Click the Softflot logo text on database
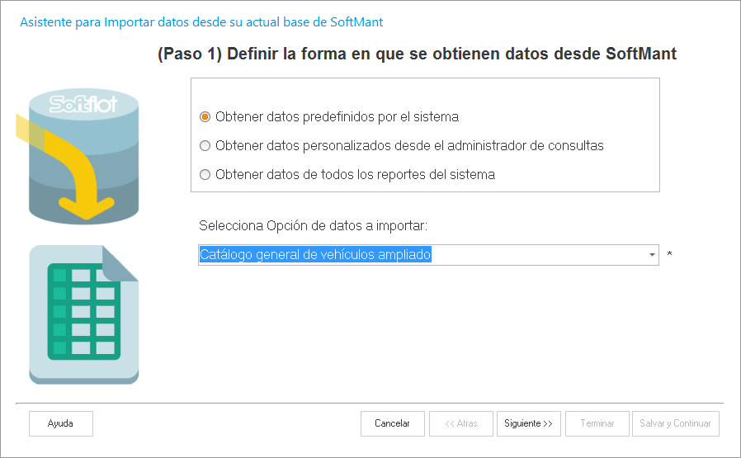The width and height of the screenshot is (741, 458). click(x=84, y=105)
